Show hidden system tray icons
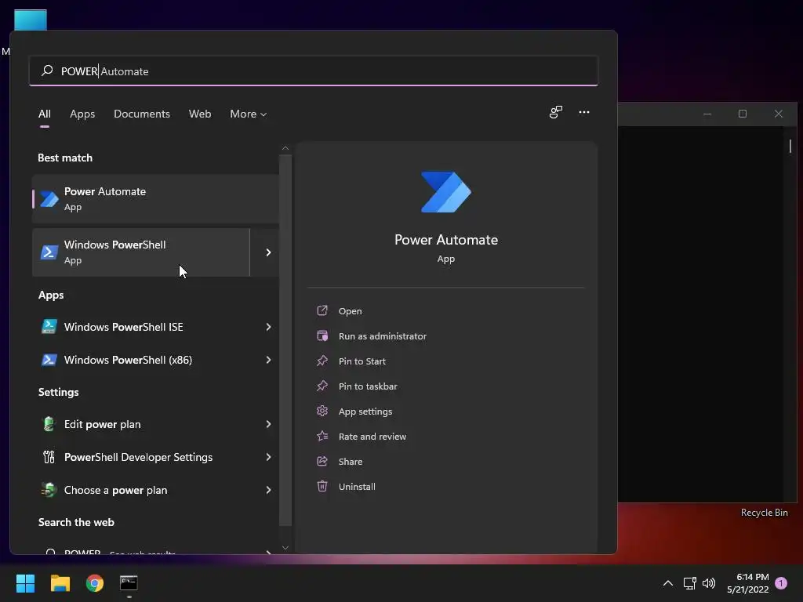Image resolution: width=803 pixels, height=602 pixels. (668, 583)
